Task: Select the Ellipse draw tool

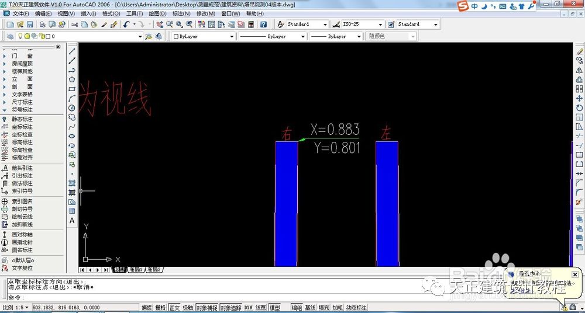Action: click(72, 136)
